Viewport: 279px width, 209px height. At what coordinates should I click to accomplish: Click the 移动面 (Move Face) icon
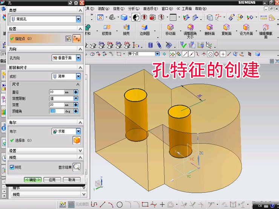pyautogui.click(x=170, y=28)
